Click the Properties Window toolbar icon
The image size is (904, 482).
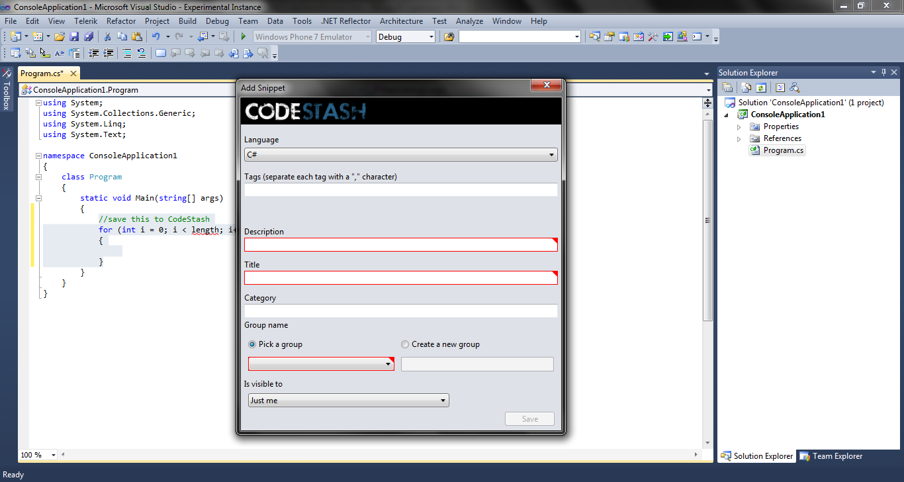coord(609,37)
